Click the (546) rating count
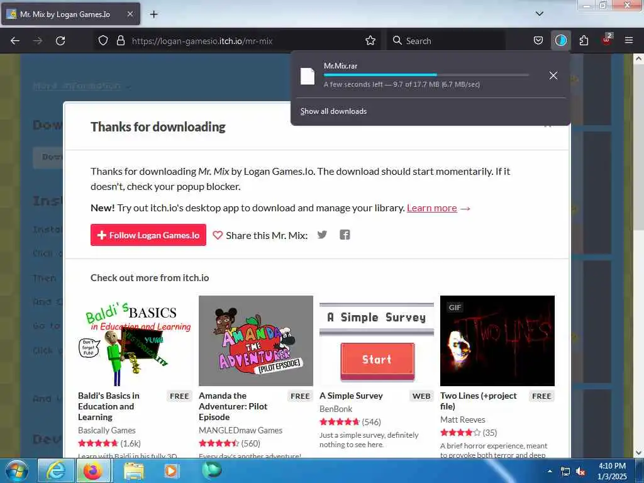The image size is (644, 483). point(371,422)
